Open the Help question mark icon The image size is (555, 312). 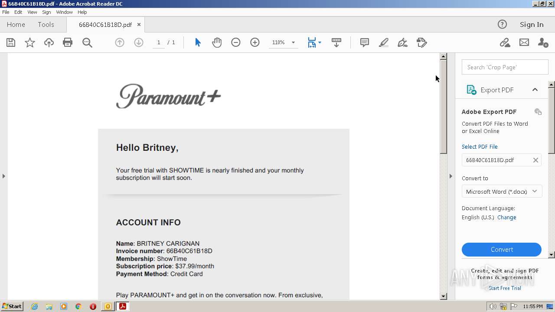point(502,24)
